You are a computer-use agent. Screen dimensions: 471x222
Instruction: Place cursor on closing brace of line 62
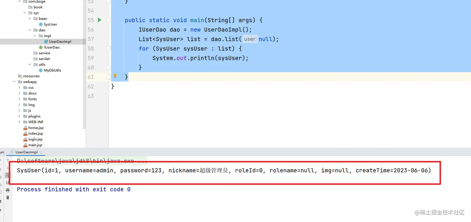(113, 86)
